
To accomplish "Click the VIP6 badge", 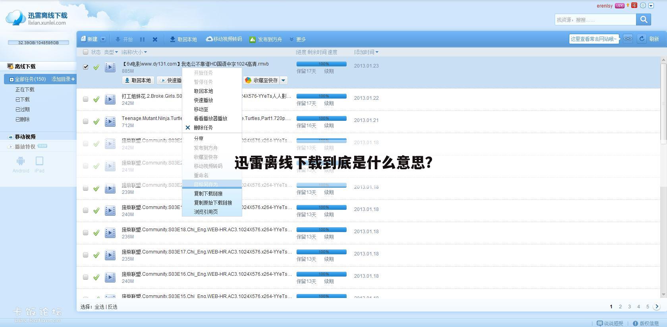I will pyautogui.click(x=619, y=6).
